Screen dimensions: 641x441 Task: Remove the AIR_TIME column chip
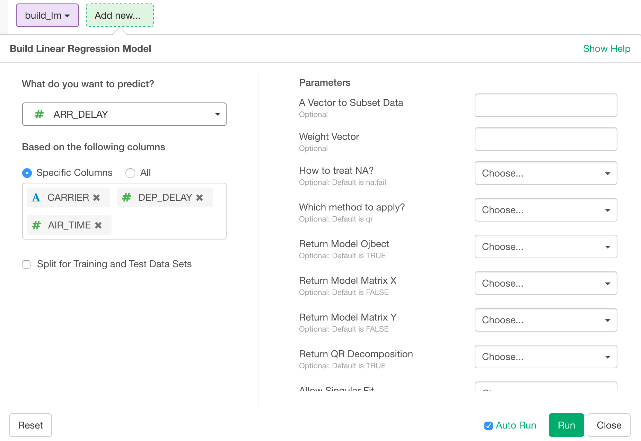pyautogui.click(x=98, y=225)
